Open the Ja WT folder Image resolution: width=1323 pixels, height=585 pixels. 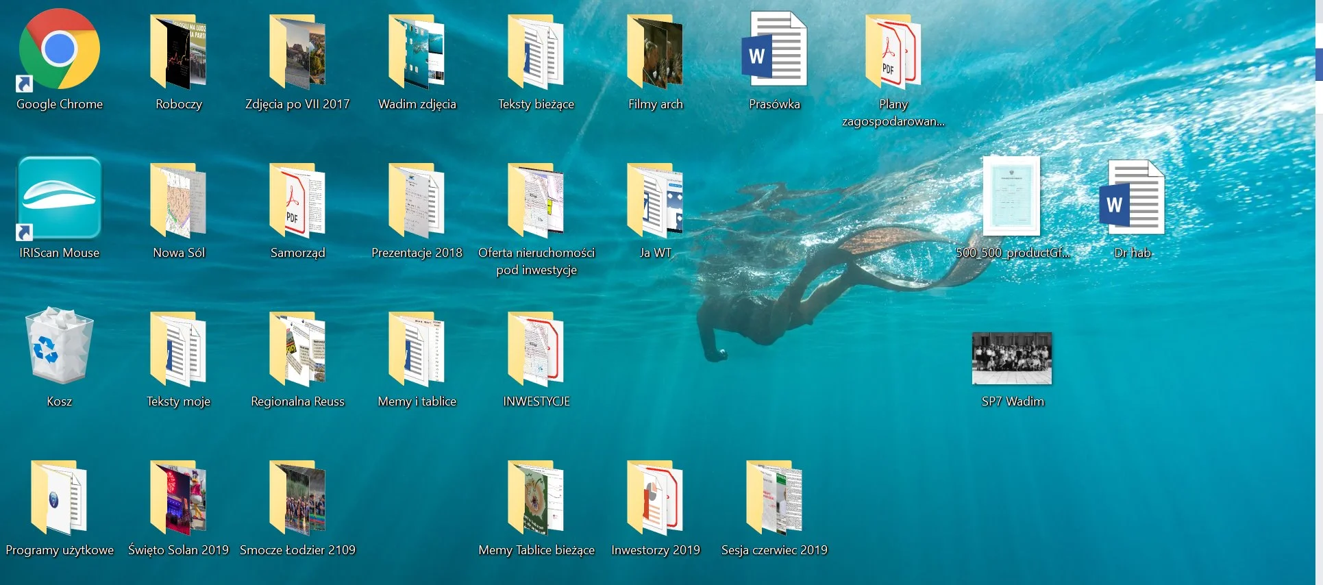[655, 201]
